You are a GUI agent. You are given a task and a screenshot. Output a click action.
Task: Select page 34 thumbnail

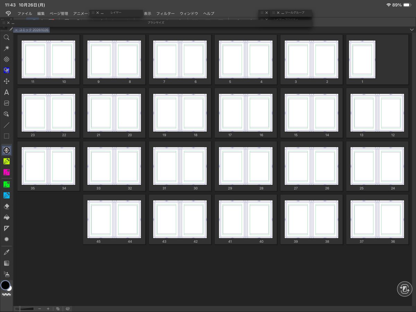[x=62, y=166]
